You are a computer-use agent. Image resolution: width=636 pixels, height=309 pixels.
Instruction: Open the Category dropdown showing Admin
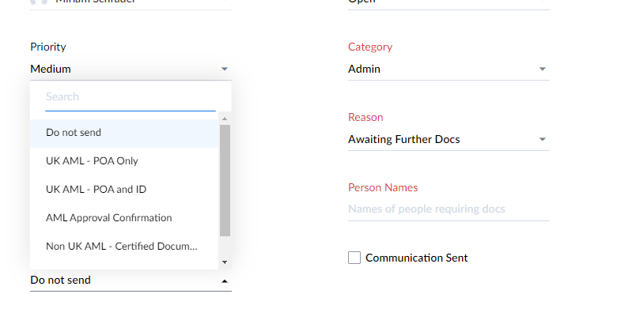(x=449, y=69)
